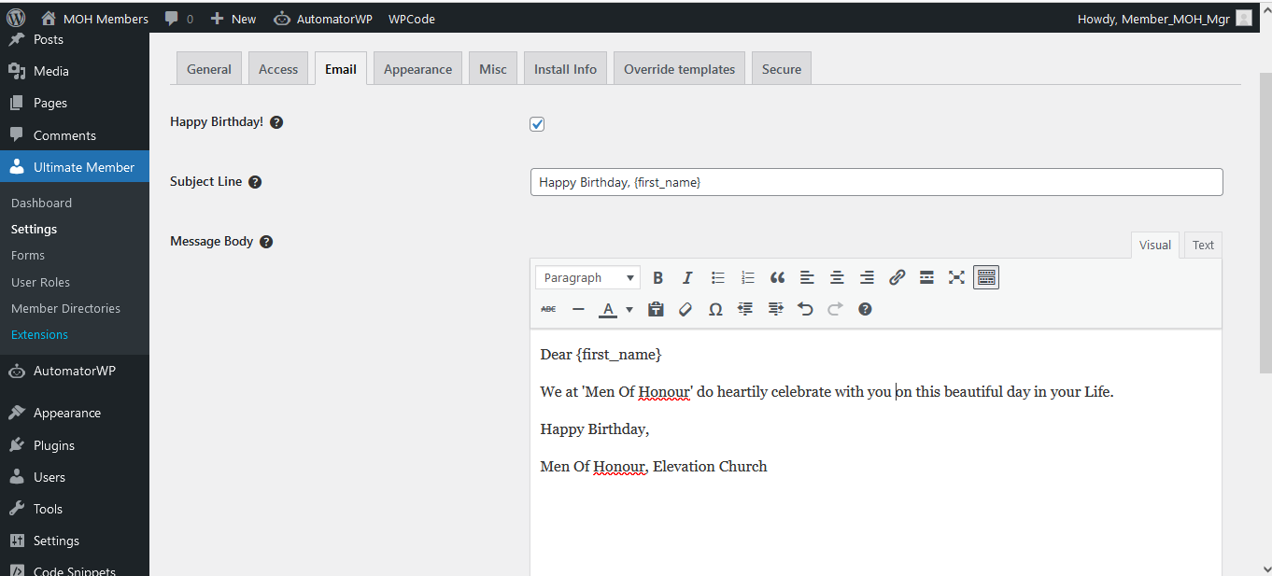The width and height of the screenshot is (1272, 576).
Task: Toggle strikethrough formatting
Action: 548,309
